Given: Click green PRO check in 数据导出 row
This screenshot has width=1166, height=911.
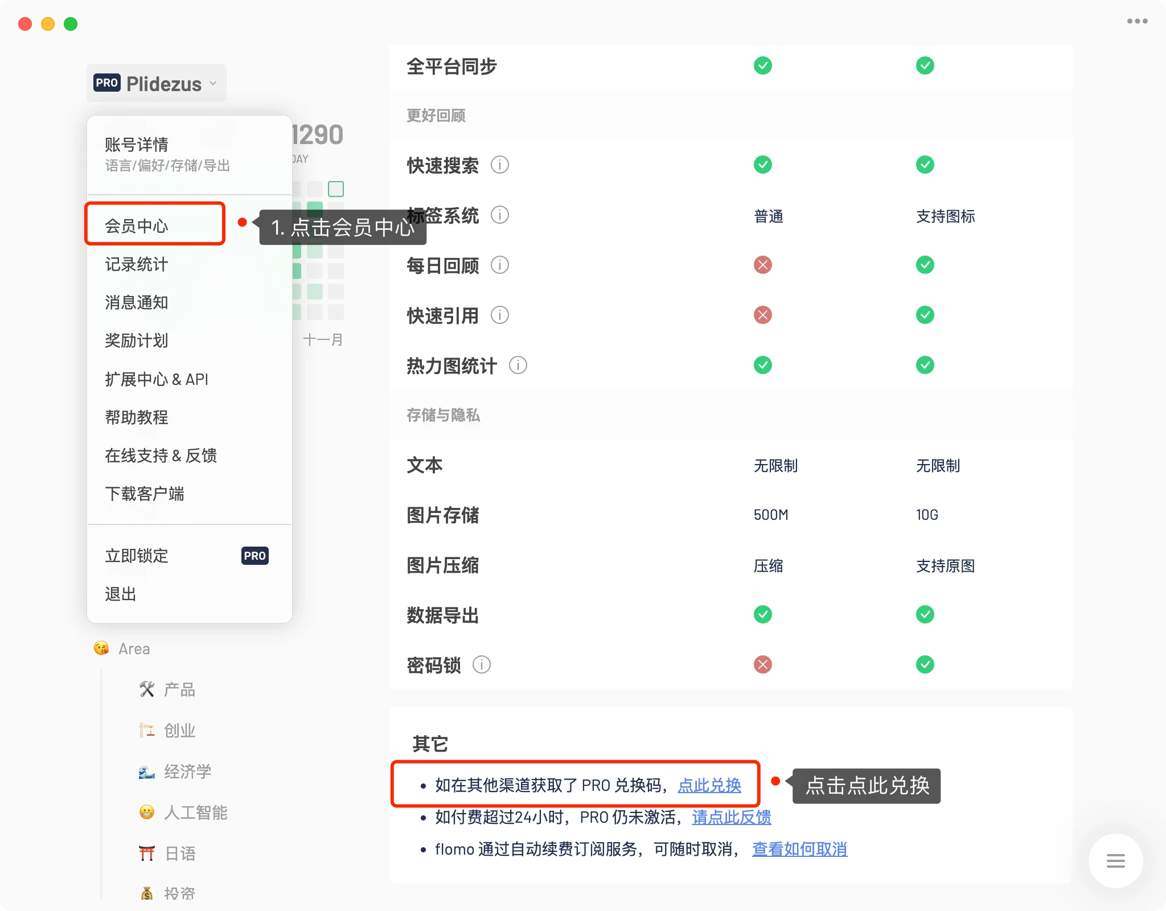Looking at the screenshot, I should pos(925,614).
